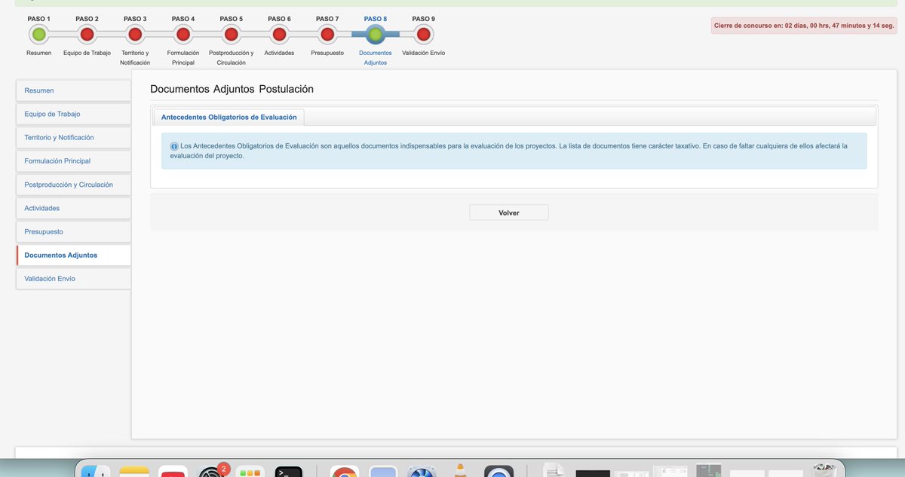905x477 pixels.
Task: Go to Formulación Principal in sidebar
Action: (73, 161)
